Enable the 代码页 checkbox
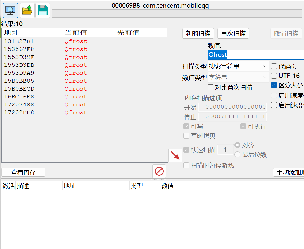 274,66
